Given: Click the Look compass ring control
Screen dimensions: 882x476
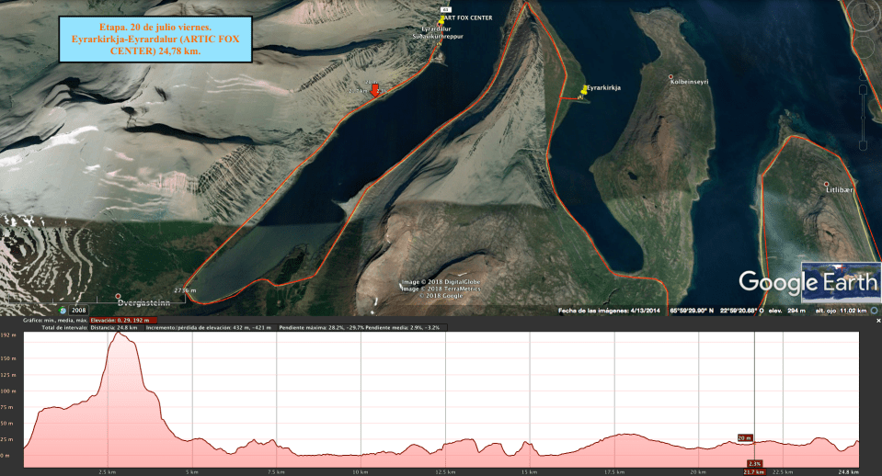Looking at the screenshot, I should coord(865,15).
